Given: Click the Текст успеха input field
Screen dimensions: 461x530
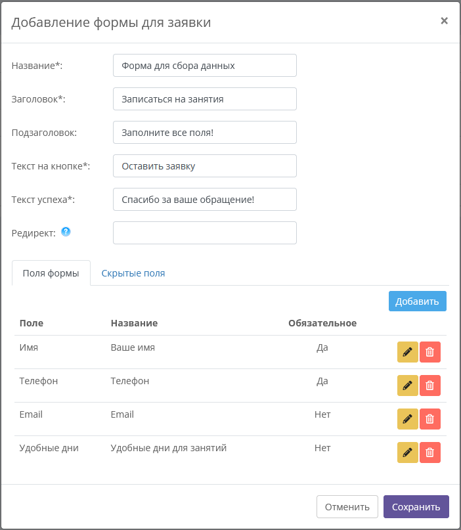Looking at the screenshot, I should point(205,200).
